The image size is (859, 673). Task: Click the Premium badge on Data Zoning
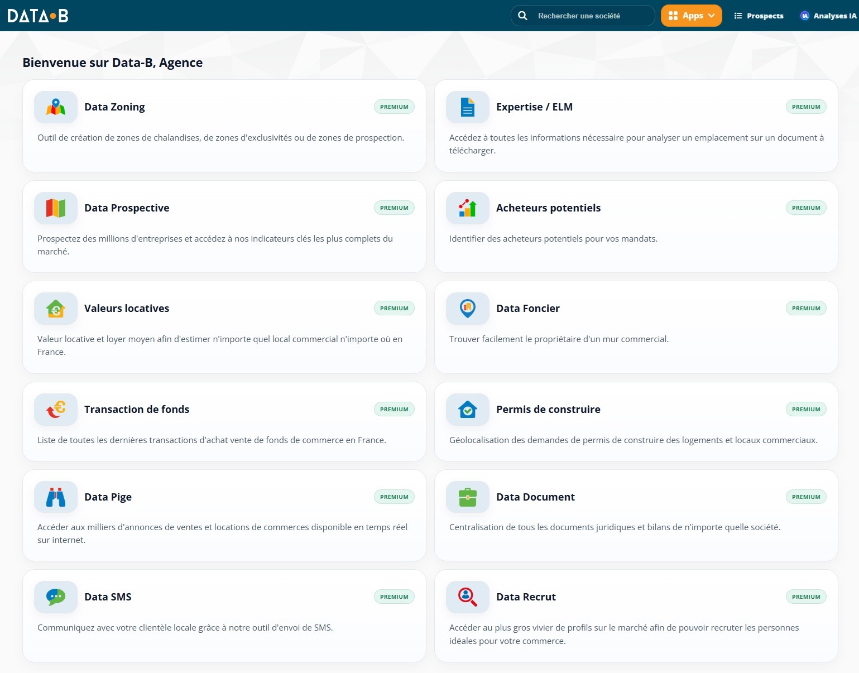pos(394,107)
